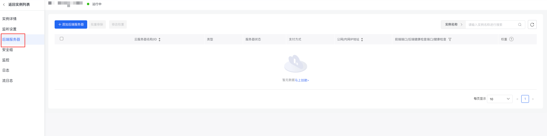
Task: Open 流日志 in sidebar
Action: point(8,81)
